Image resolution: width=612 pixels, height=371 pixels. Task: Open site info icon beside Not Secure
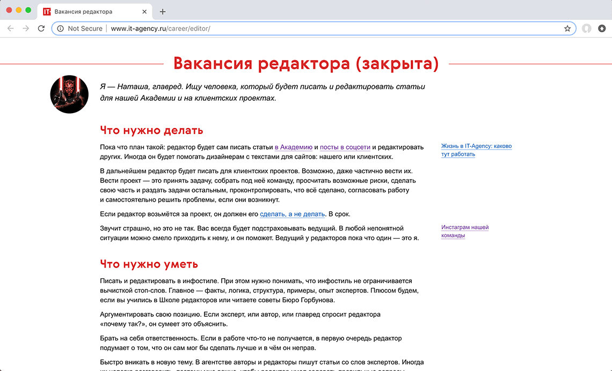[x=60, y=28]
